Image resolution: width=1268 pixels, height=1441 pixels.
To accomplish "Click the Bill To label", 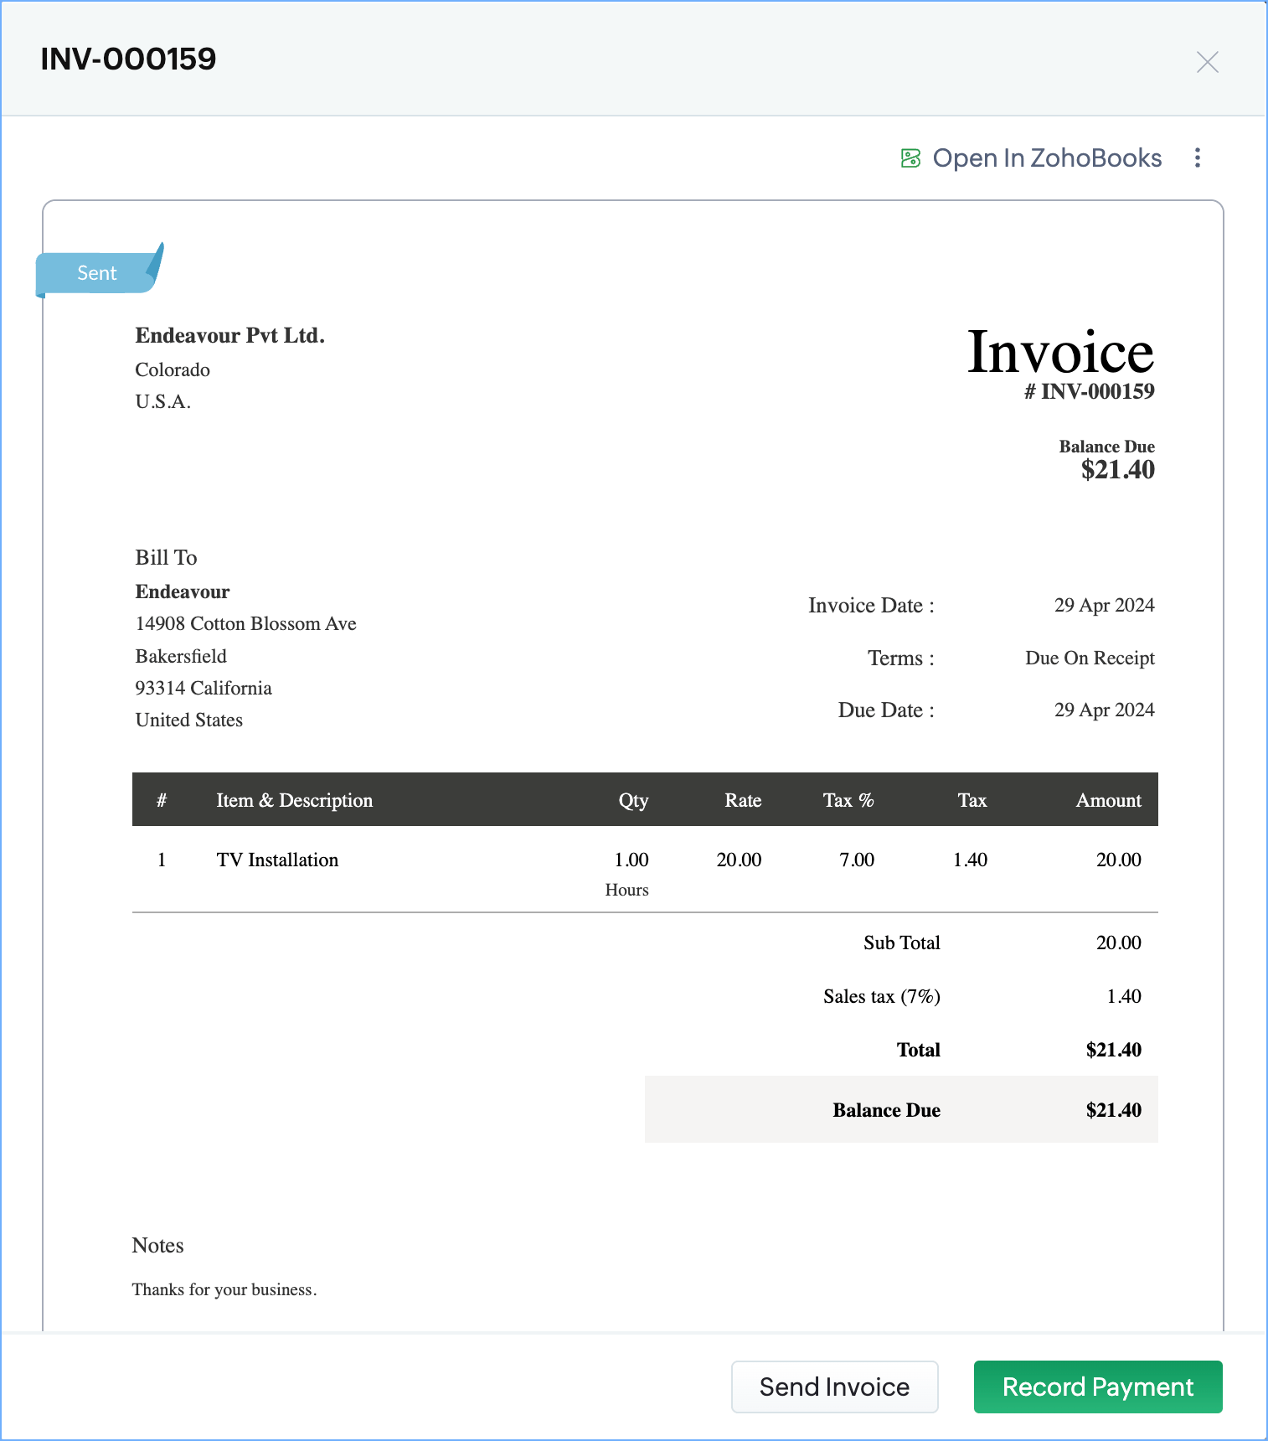I will (166, 557).
